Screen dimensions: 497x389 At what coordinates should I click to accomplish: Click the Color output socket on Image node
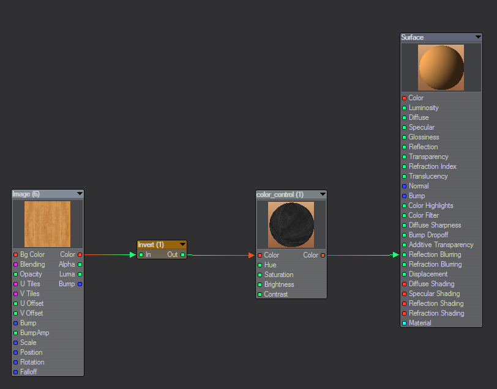click(80, 254)
